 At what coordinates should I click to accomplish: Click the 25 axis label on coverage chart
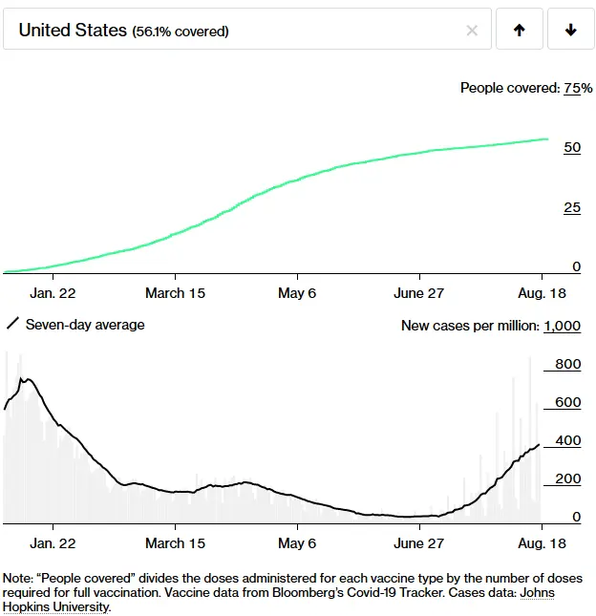[571, 208]
